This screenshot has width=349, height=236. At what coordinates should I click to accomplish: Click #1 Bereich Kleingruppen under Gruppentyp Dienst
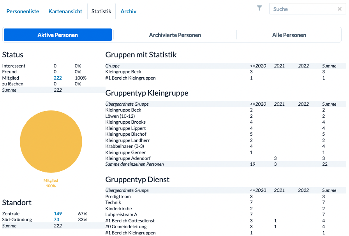pyautogui.click(x=130, y=233)
